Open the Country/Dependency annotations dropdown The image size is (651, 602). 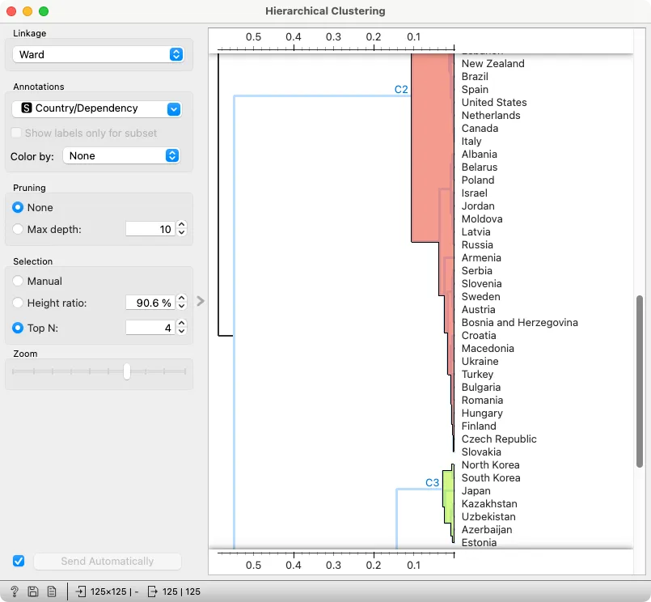[97, 108]
